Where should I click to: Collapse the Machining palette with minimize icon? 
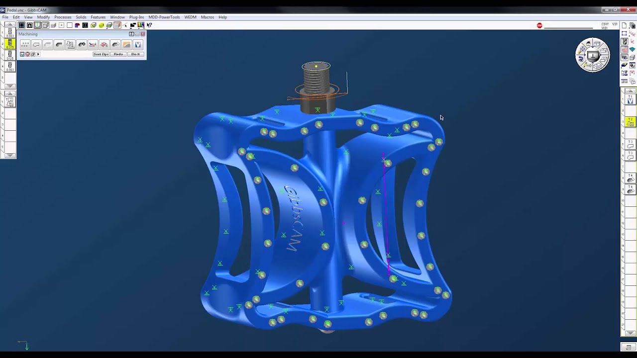pyautogui.click(x=137, y=34)
